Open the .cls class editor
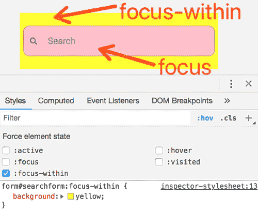The height and width of the screenshot is (212, 258). 229,118
